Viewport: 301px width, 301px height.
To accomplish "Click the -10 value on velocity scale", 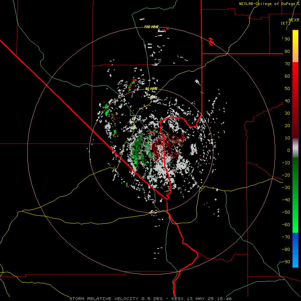I will point(286,163).
